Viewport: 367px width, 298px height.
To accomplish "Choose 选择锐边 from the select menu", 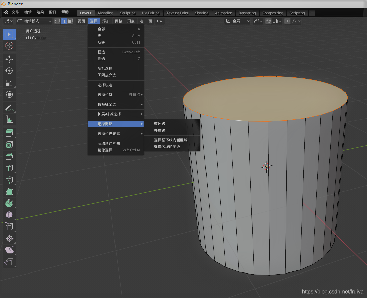I will pos(105,85).
